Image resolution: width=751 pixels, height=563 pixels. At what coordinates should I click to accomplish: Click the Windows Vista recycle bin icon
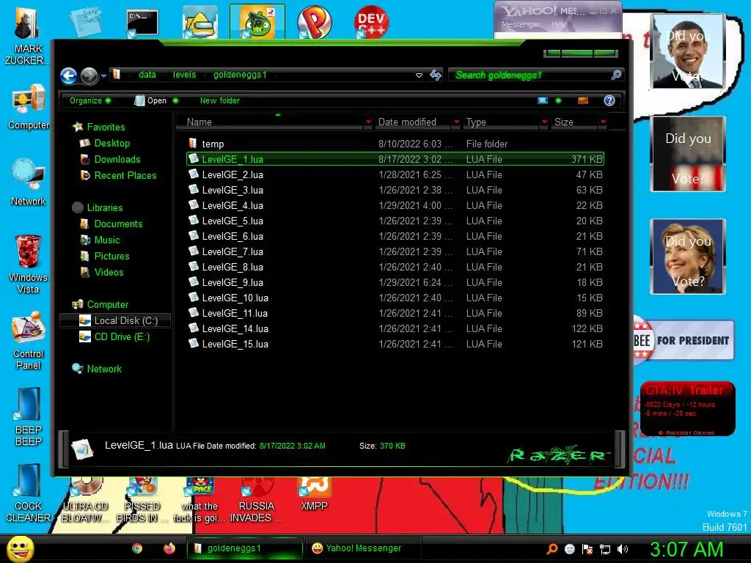28,264
